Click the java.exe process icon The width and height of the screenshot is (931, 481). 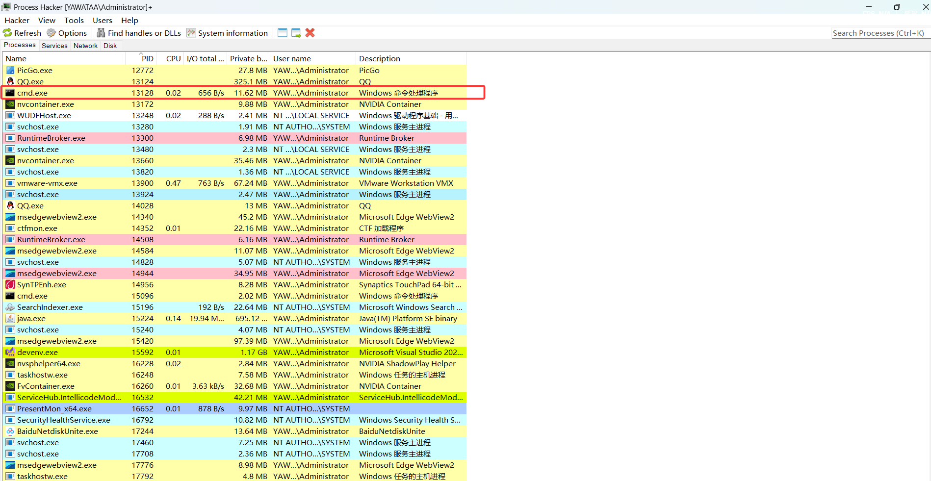pyautogui.click(x=10, y=318)
